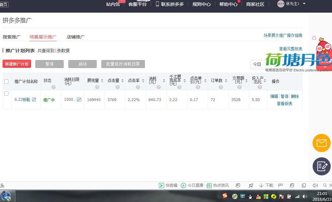
Task: Open 规则中心 in top navigation
Action: coord(201,4)
